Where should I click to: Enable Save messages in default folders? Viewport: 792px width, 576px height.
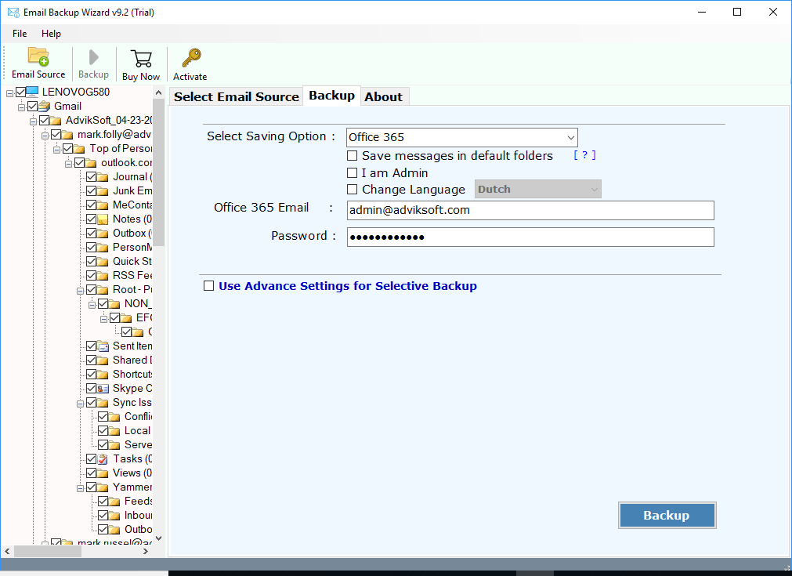(x=352, y=156)
